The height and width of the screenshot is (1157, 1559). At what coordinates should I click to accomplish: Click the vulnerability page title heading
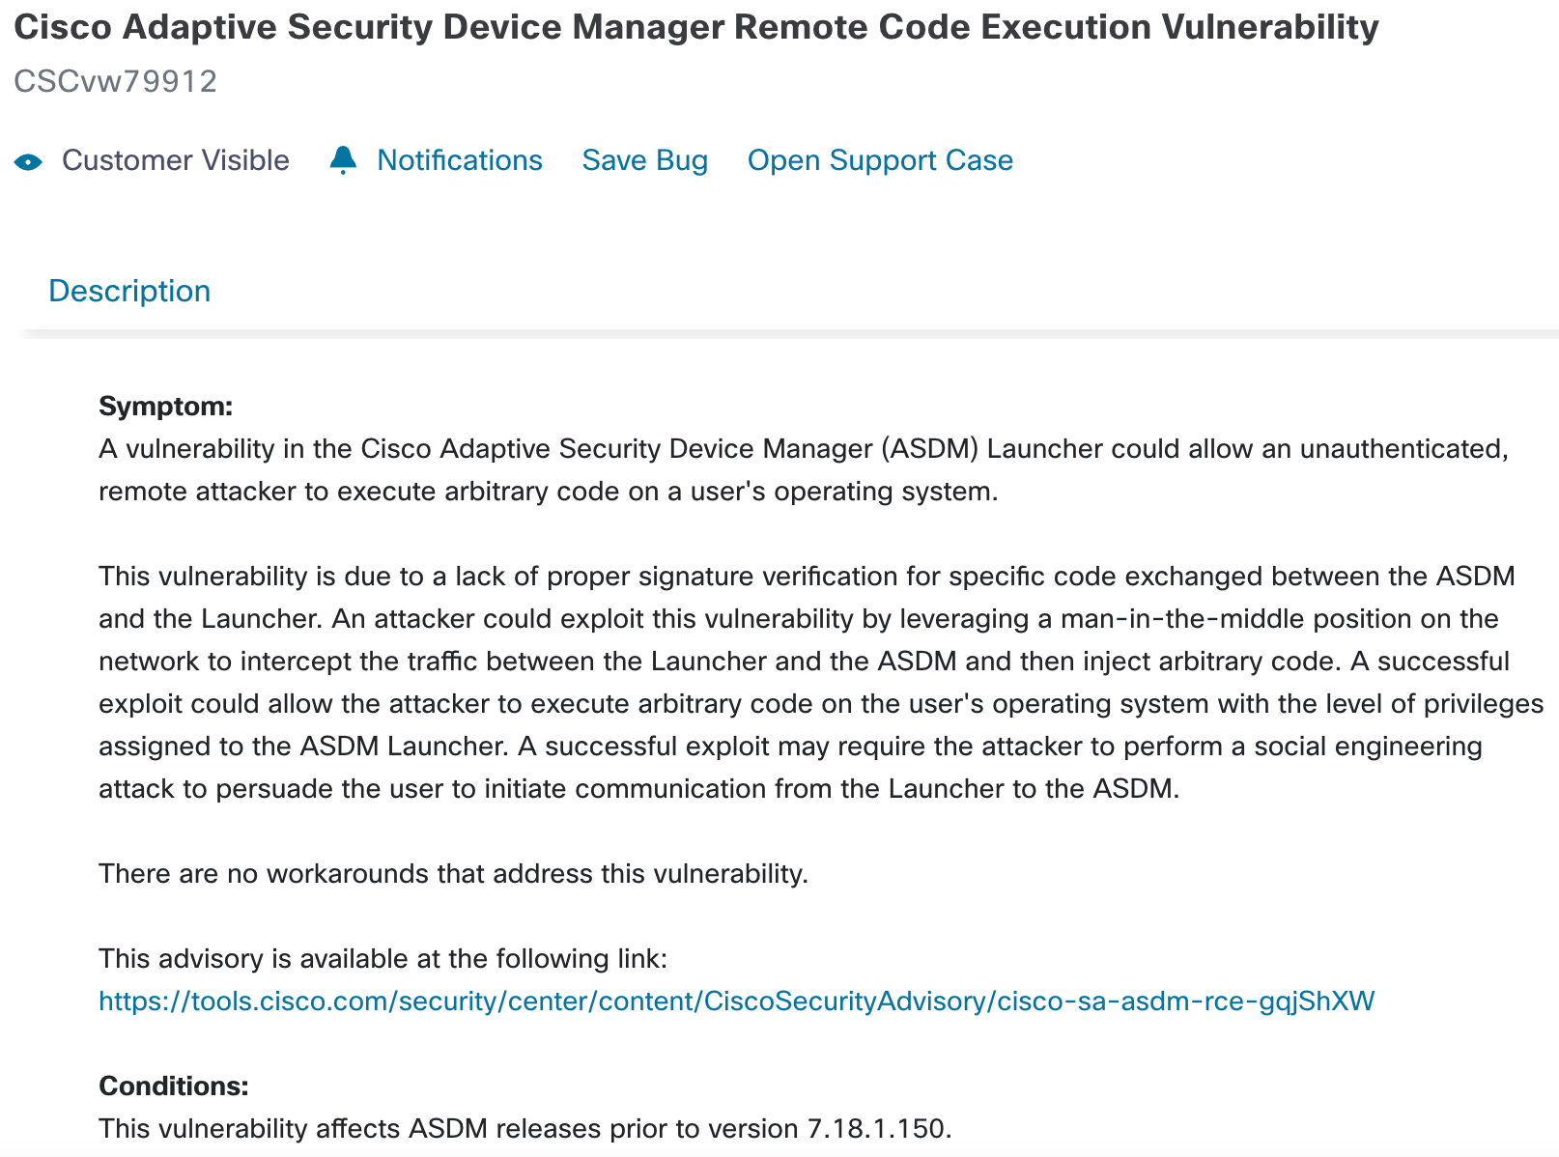point(696,27)
